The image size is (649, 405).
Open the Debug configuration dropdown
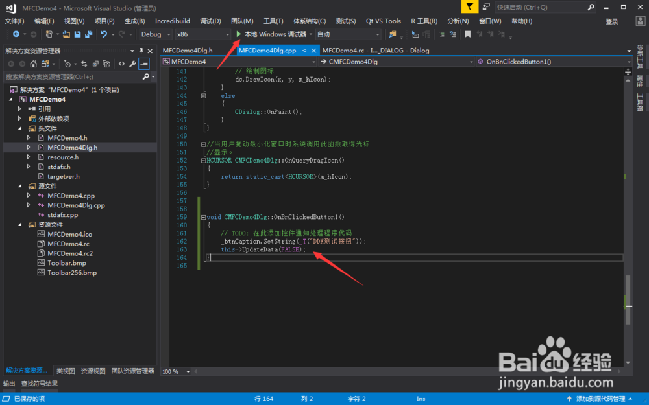[155, 34]
